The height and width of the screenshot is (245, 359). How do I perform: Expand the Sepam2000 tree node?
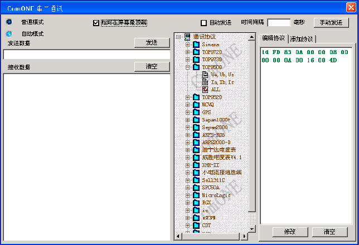click(x=187, y=127)
